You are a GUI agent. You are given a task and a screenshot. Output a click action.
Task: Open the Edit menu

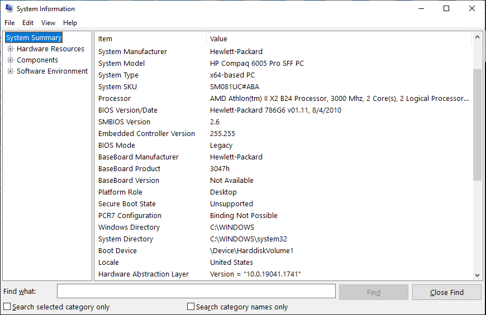click(27, 23)
